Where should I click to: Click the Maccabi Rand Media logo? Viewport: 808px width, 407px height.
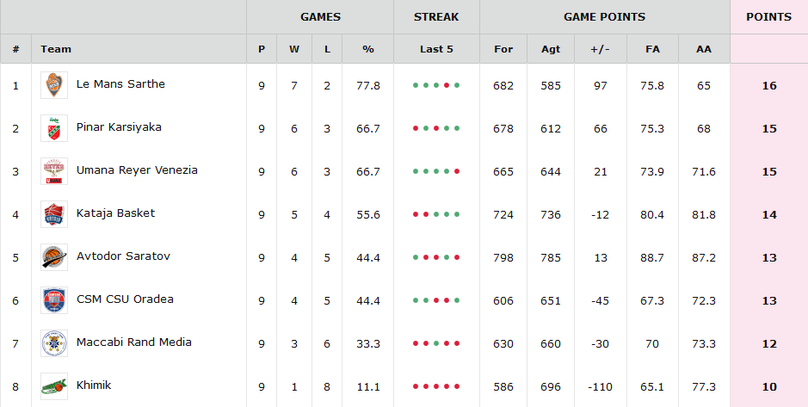[54, 343]
